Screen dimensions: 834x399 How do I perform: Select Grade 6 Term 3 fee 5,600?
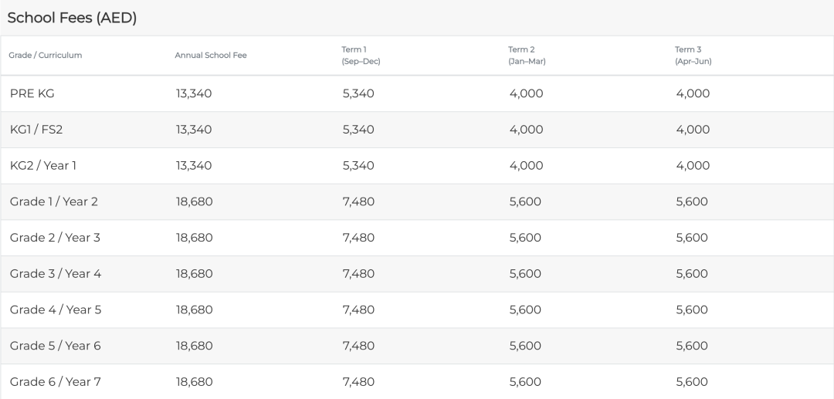point(692,382)
